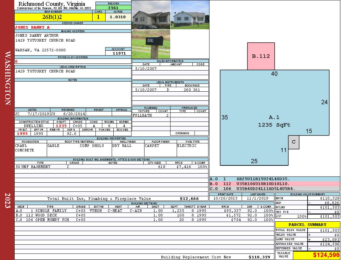Open the mailbox 1429 photo
This screenshot has width=341, height=260.
151,44
